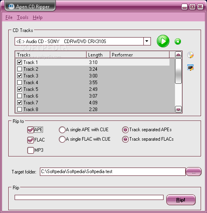
Task: Uncheck the Track 5 checkbox
Action: [x=20, y=89]
